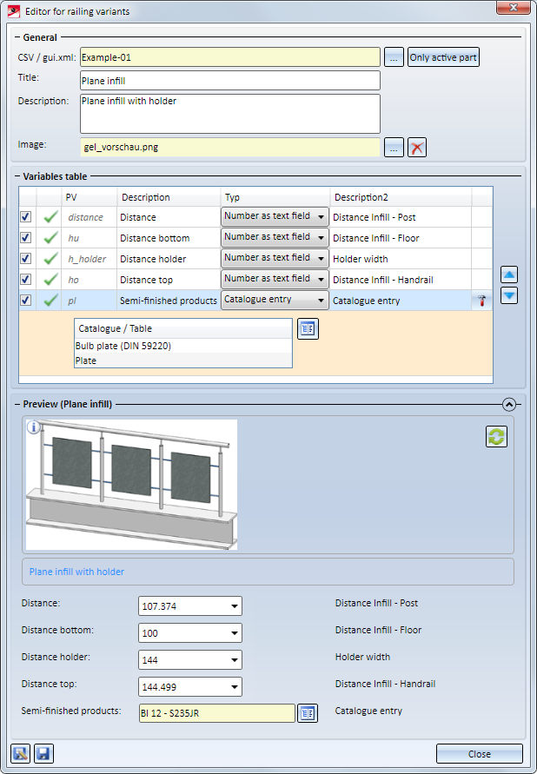The image size is (537, 774).
Task: Toggle checkbox for pl row
Action: (26, 301)
